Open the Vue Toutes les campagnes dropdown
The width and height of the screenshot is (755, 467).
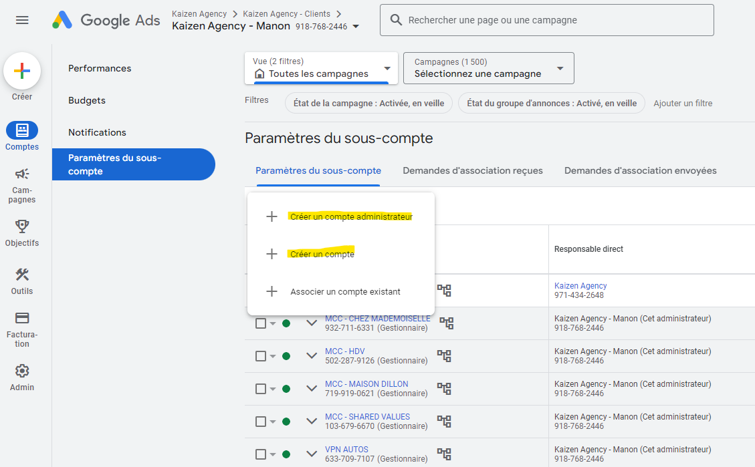(x=321, y=68)
